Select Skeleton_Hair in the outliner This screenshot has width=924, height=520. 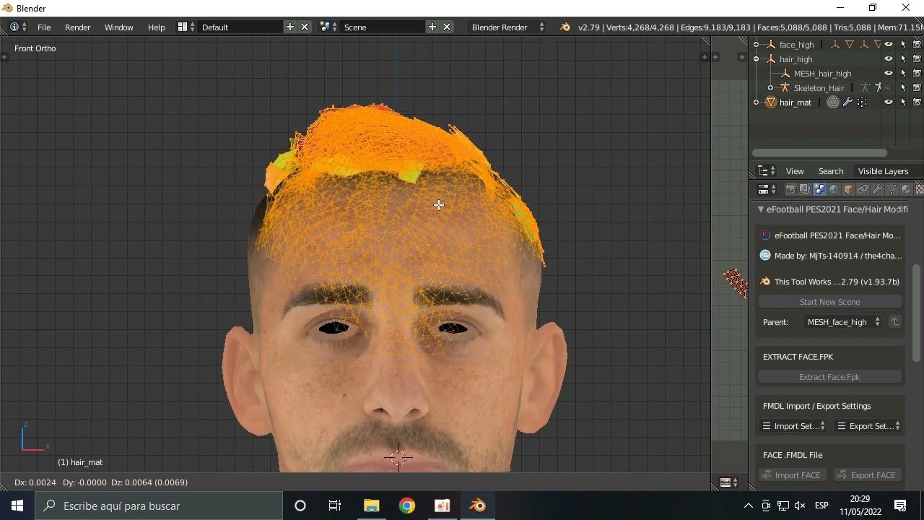(x=819, y=87)
